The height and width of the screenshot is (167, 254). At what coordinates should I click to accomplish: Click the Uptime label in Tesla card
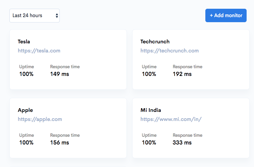27,67
